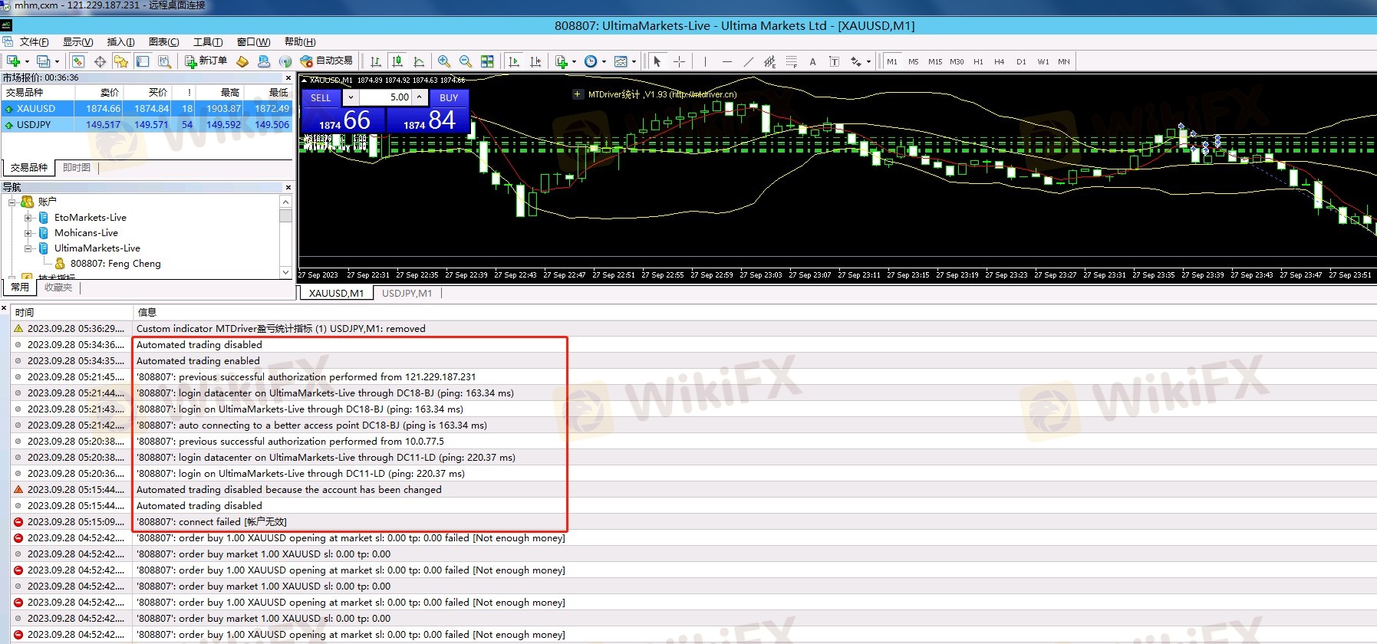Zoom in on the chart
This screenshot has width=1377, height=644.
tap(444, 61)
